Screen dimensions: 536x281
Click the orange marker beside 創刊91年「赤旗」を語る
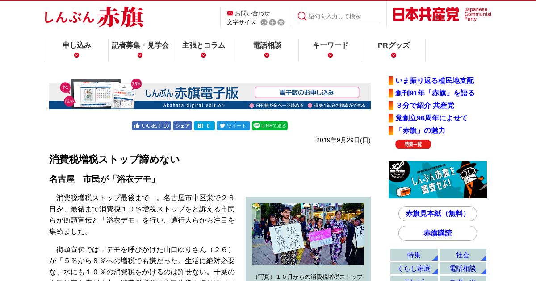click(x=391, y=93)
